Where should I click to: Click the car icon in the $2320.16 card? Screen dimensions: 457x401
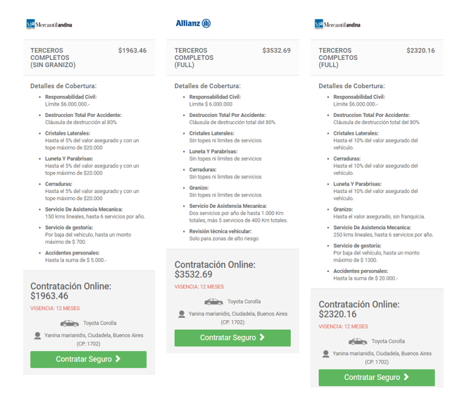pos(358,341)
